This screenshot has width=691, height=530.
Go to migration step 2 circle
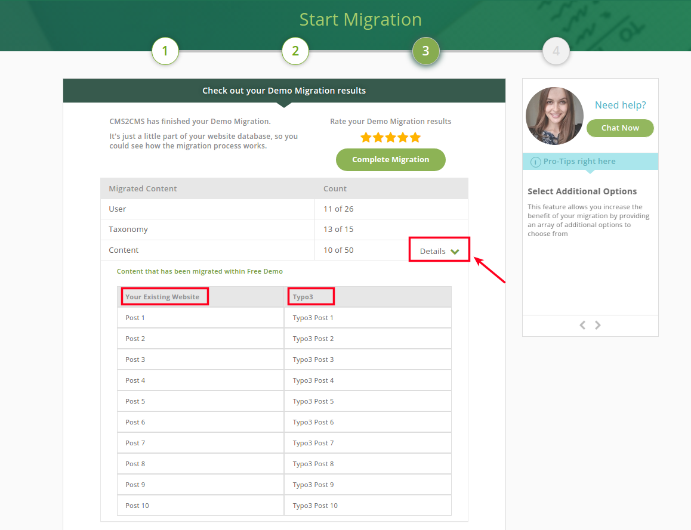[x=295, y=51]
